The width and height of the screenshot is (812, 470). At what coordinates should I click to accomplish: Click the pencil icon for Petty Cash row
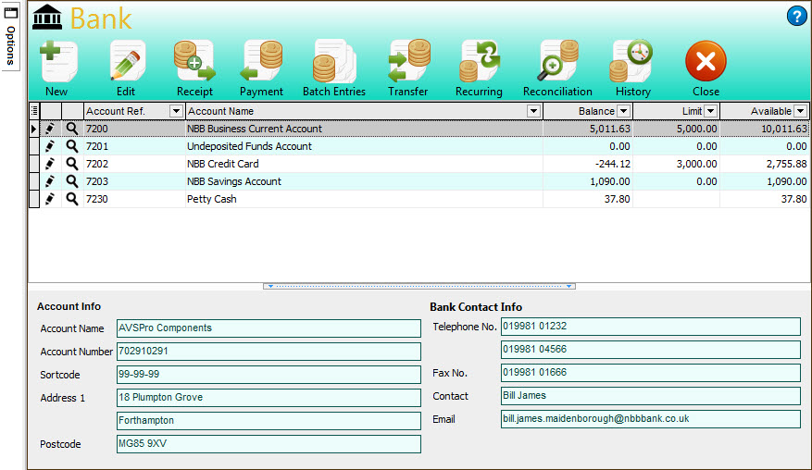[x=51, y=199]
